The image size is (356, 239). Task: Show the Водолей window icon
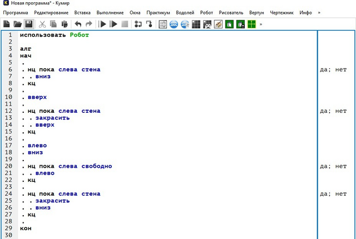[x=174, y=24]
